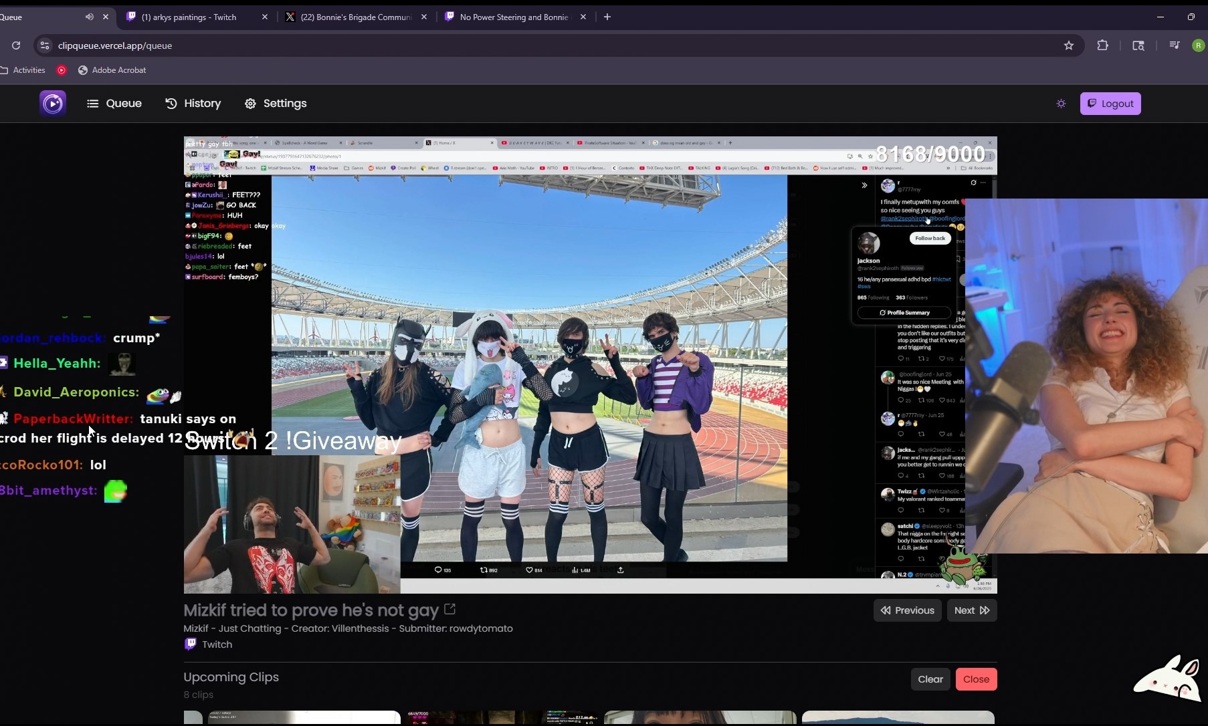The width and height of the screenshot is (1208, 726).
Task: Click the clip title Mizkif tried to prove
Action: click(x=311, y=610)
